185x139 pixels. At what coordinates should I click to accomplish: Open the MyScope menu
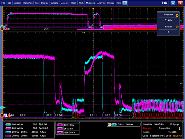91,2
